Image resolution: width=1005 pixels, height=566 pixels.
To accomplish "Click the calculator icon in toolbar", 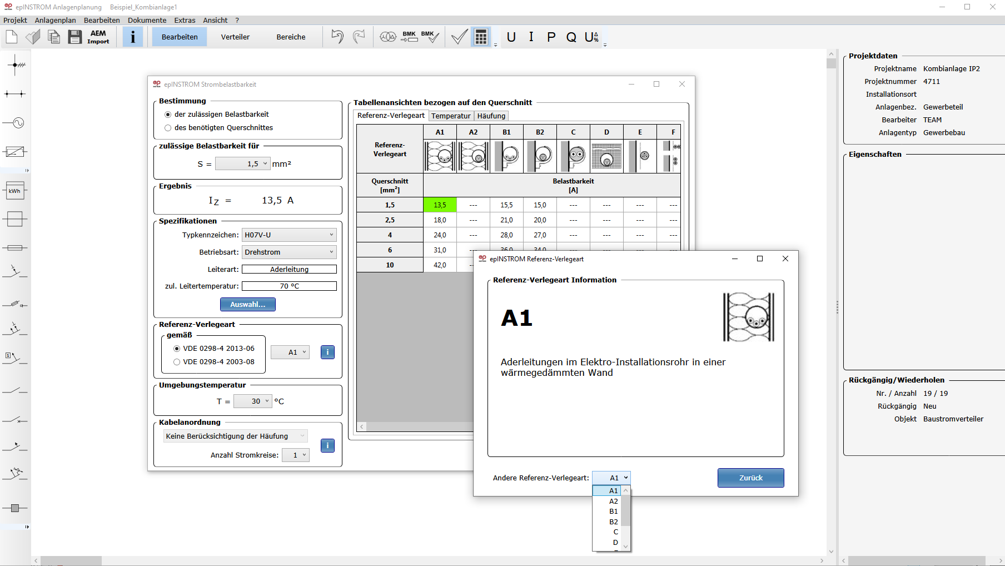I will [x=481, y=37].
